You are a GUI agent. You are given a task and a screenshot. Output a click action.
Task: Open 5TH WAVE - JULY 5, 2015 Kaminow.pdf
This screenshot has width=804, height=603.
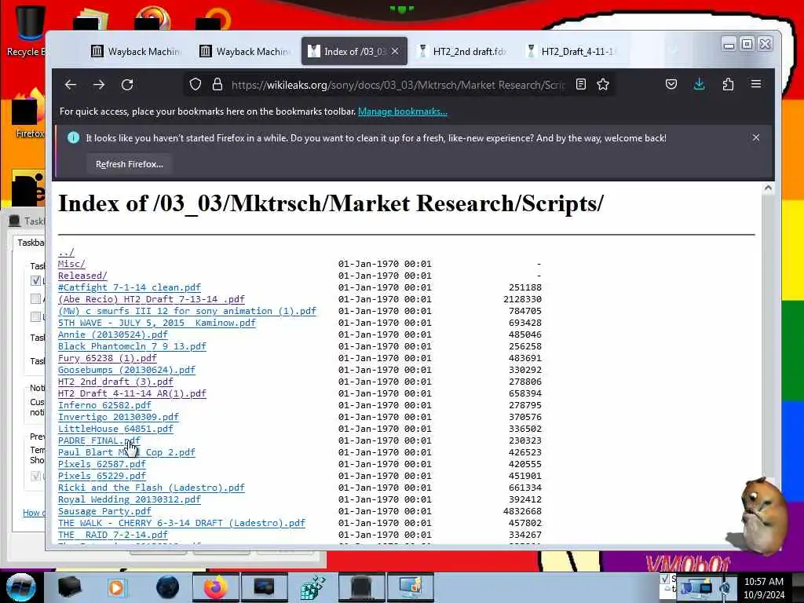tap(157, 323)
